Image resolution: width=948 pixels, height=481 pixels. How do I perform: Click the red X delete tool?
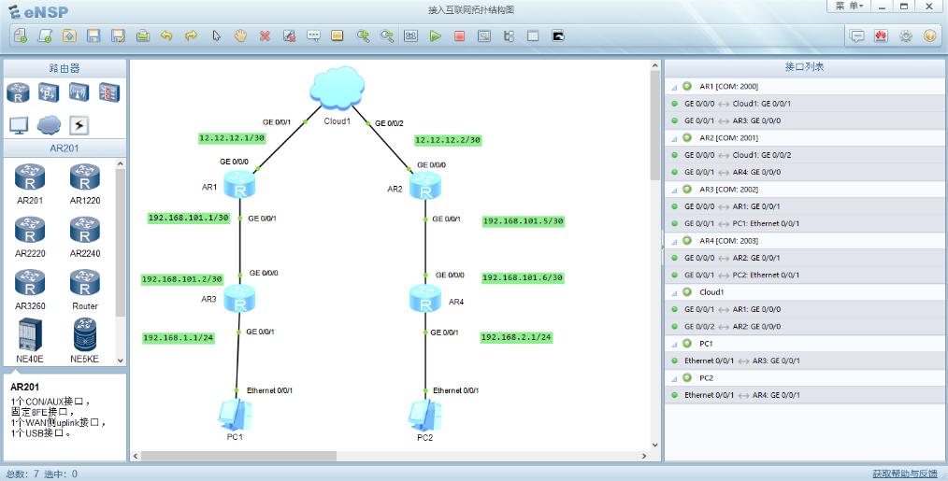click(x=265, y=35)
